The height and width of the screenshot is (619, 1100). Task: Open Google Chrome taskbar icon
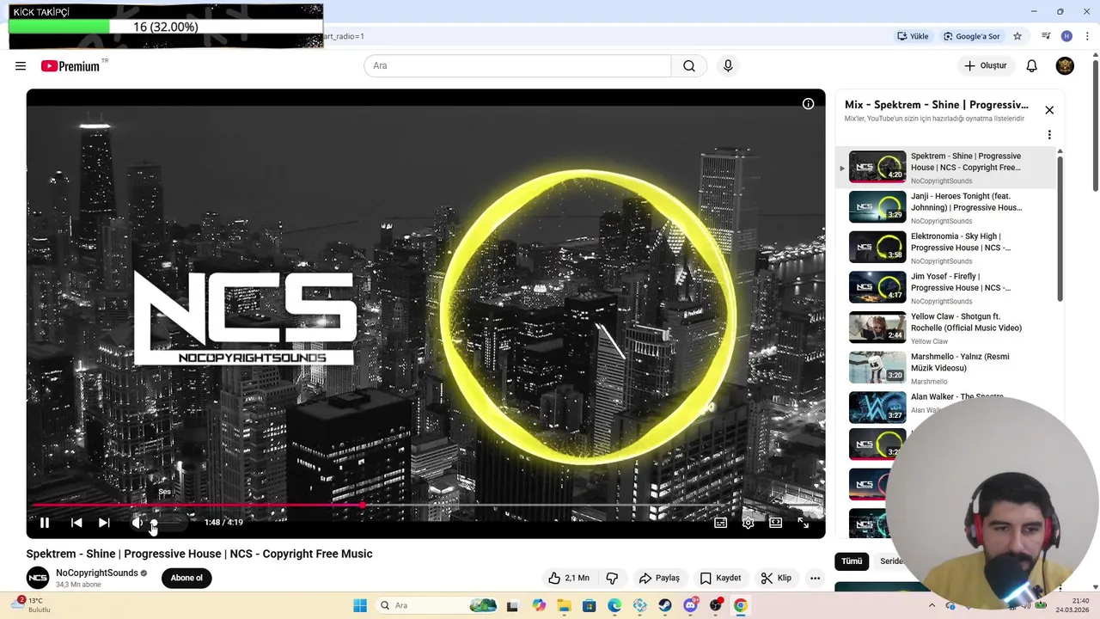pyautogui.click(x=740, y=605)
